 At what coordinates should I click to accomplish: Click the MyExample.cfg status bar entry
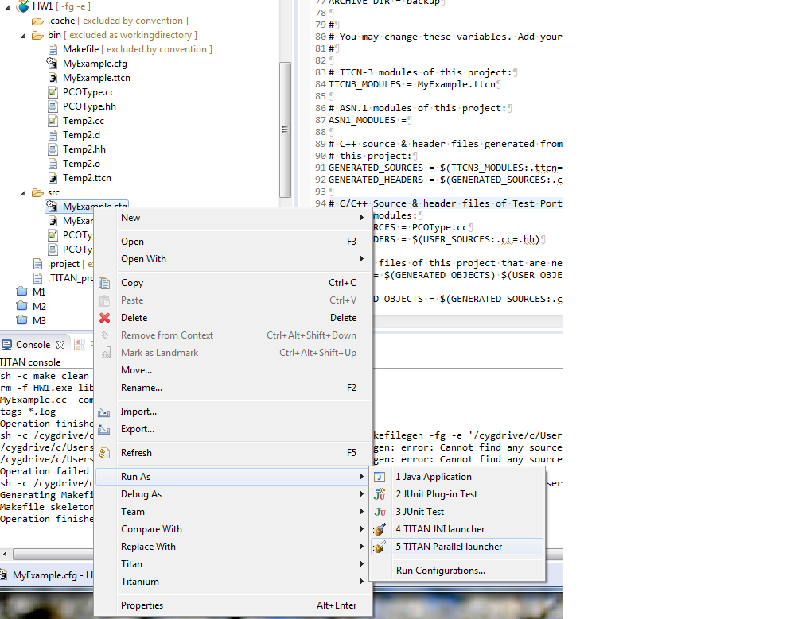(46, 575)
